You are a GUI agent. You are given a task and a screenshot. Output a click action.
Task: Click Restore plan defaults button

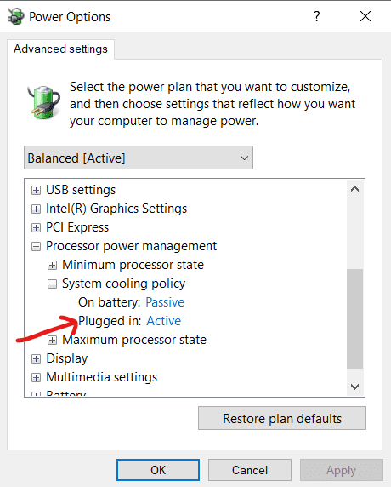click(x=282, y=418)
